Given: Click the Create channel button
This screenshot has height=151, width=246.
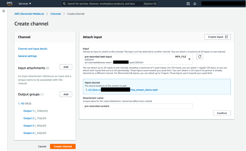Looking at the screenshot, I should 63,146.
